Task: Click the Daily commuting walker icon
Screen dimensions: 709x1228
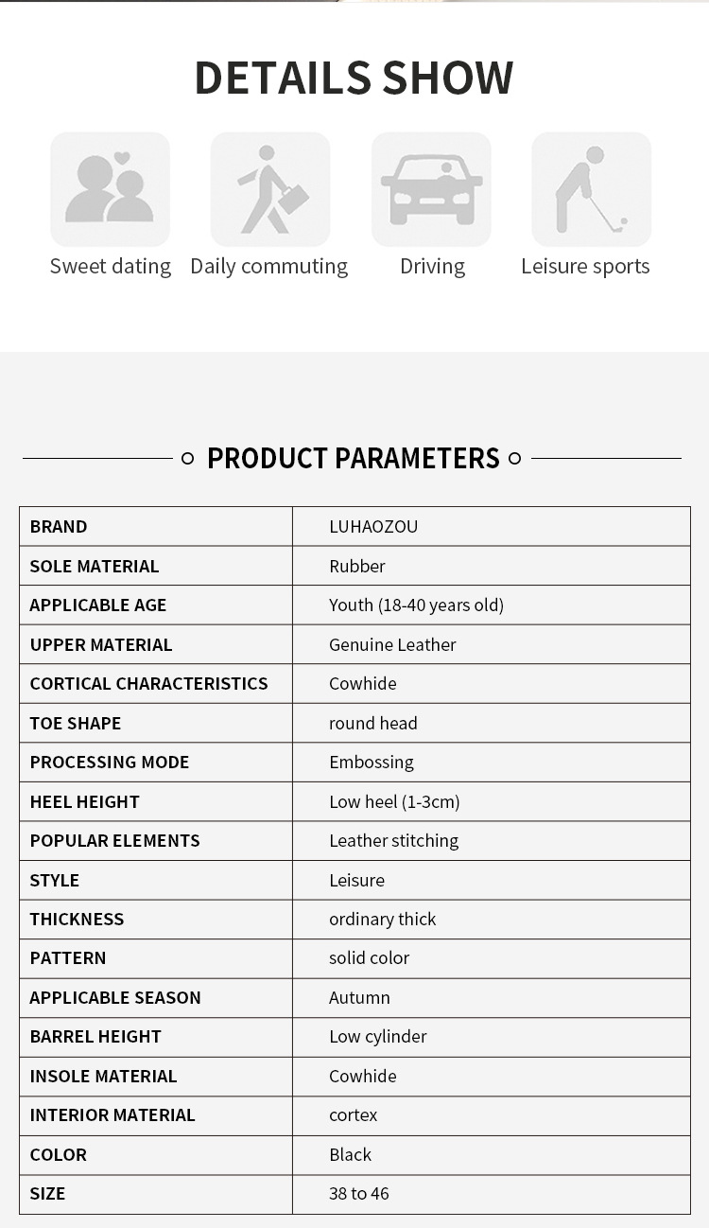Action: pos(270,189)
